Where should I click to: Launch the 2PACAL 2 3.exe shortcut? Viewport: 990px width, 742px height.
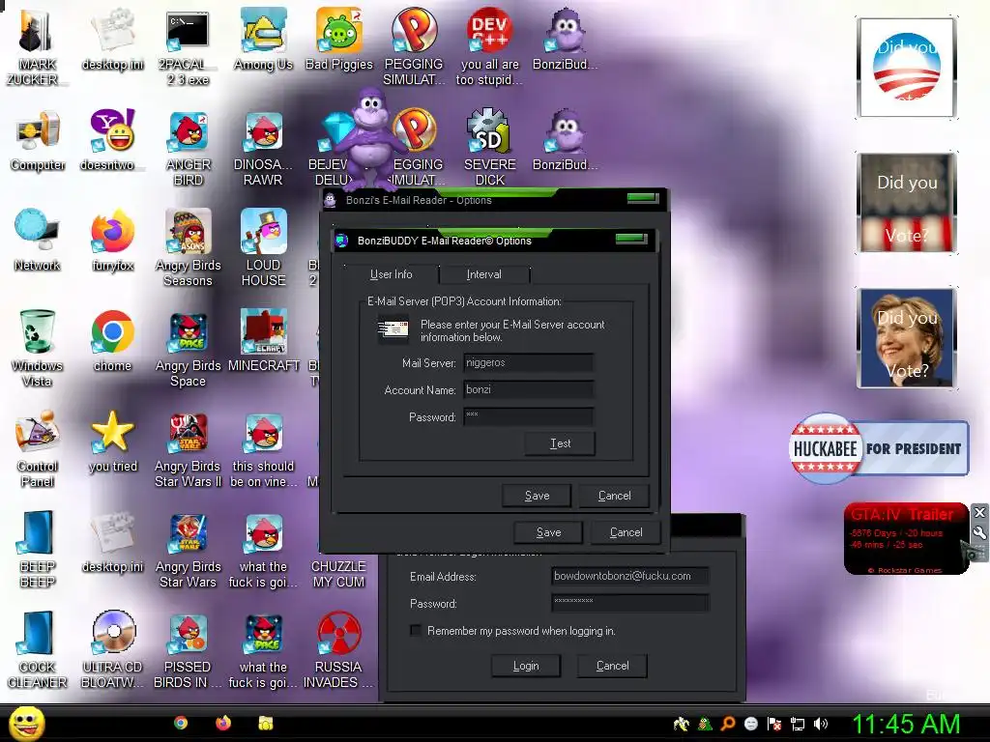pyautogui.click(x=188, y=47)
